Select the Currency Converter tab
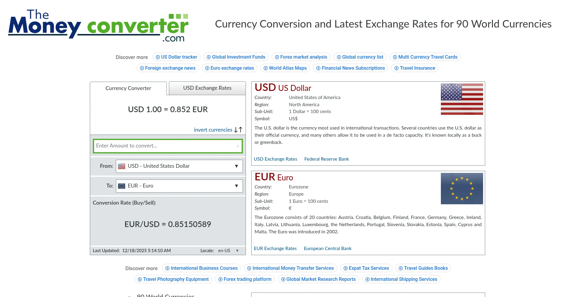The image size is (575, 297). click(x=128, y=88)
